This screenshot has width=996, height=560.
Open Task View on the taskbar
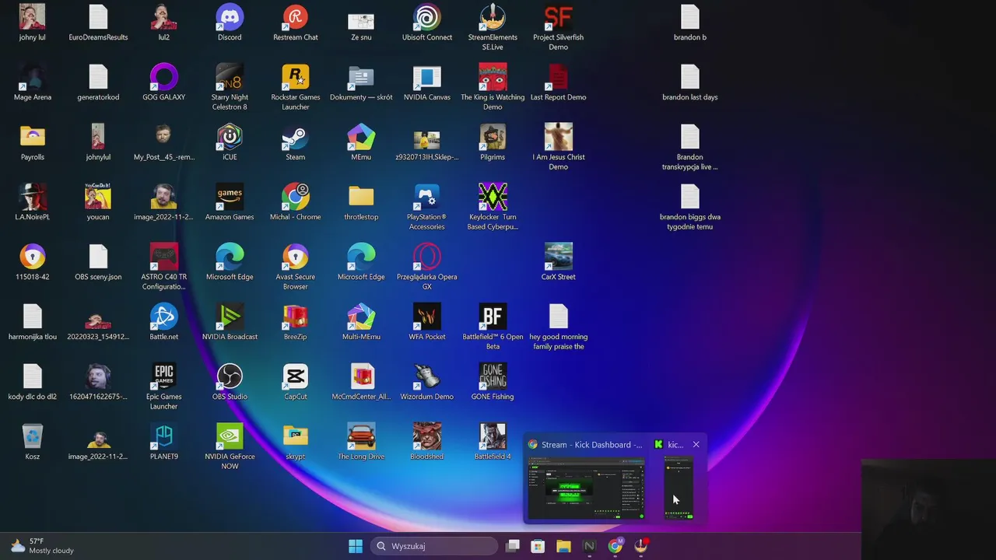coord(512,546)
